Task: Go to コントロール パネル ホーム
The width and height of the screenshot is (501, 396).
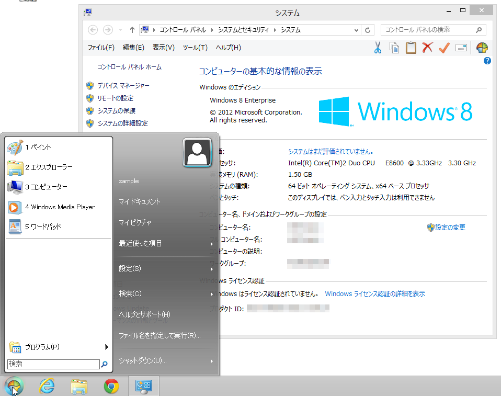Action: 129,67
